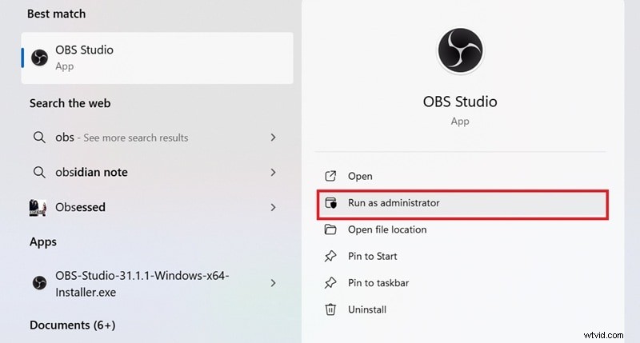The height and width of the screenshot is (343, 640).
Task: Click the large OBS Studio logo
Action: coord(459,53)
